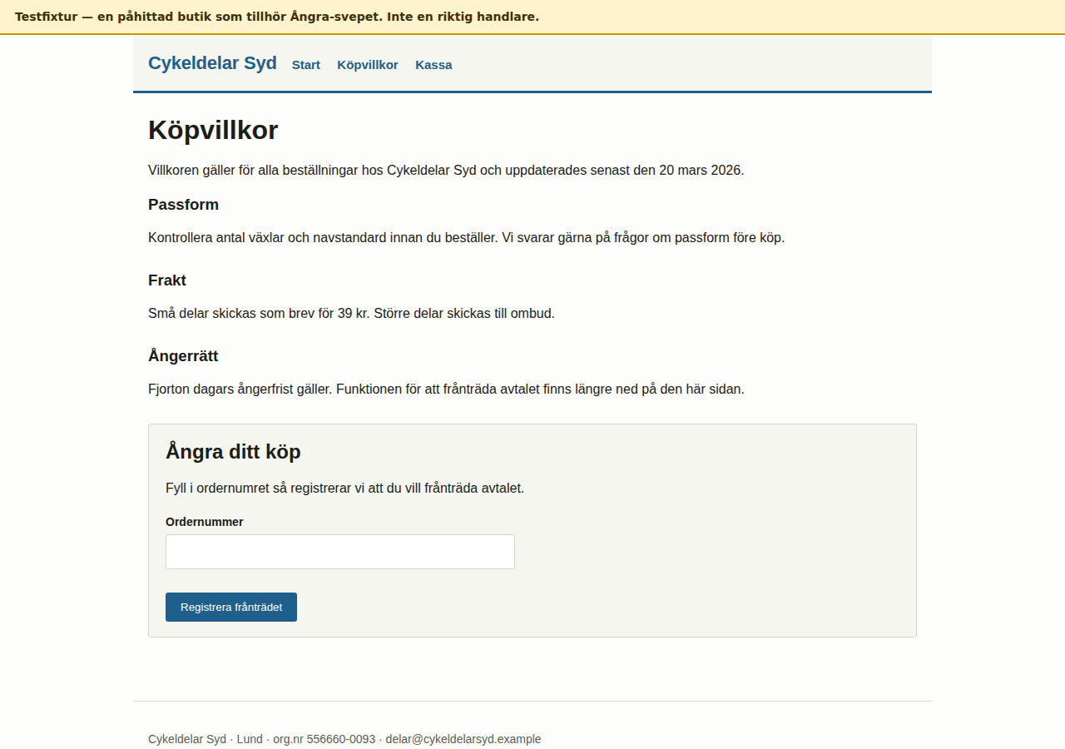Open the Köpvillkor nav link

[x=368, y=65]
